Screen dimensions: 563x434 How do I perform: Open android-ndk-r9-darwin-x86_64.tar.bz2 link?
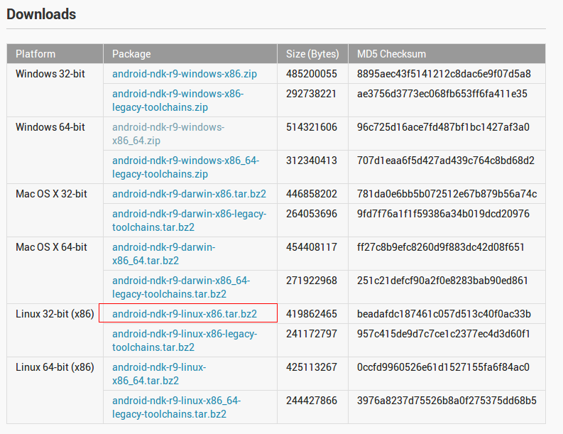click(x=163, y=254)
